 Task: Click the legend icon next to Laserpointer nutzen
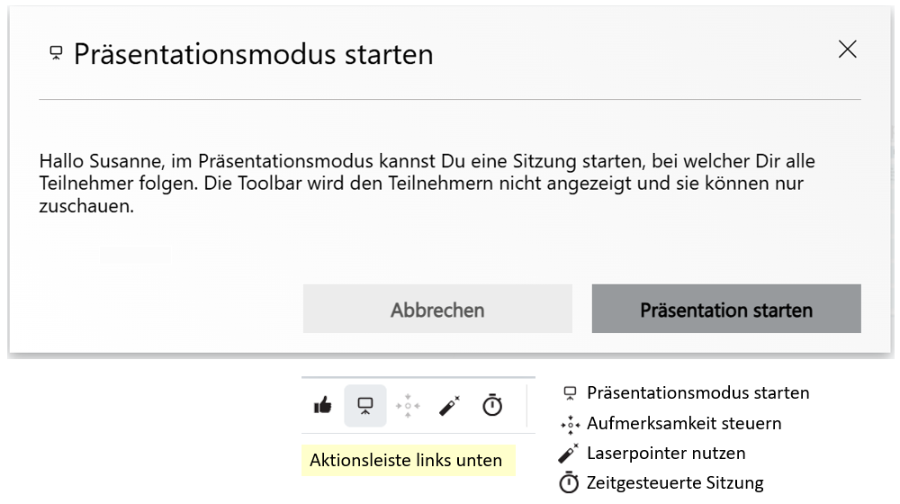tap(569, 453)
